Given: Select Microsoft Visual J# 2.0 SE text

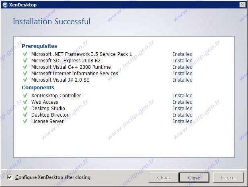Looking at the screenshot, I should click(60, 80).
